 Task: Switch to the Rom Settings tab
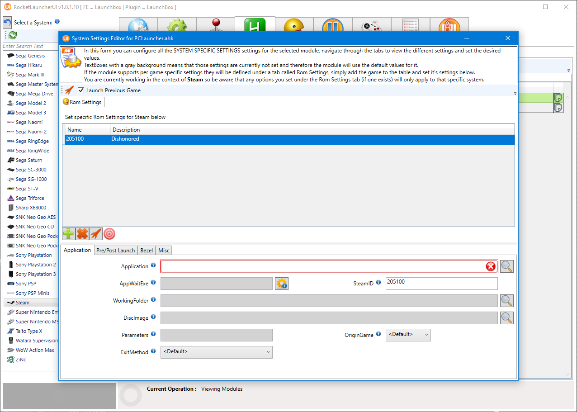coord(82,102)
